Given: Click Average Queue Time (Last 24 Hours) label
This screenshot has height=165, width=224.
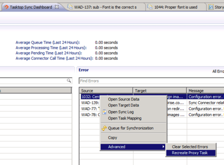Looking at the screenshot, I should (x=48, y=43).
